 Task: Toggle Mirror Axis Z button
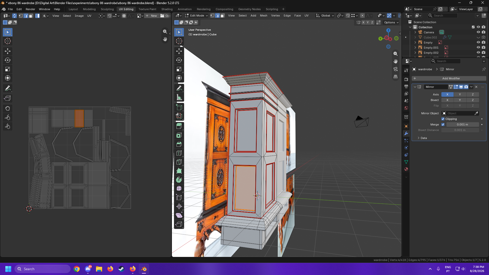point(473,94)
